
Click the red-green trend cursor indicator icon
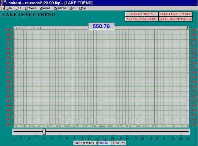click(187, 28)
